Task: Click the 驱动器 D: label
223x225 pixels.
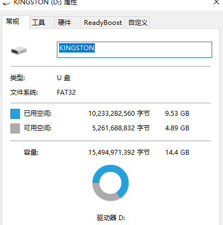Action: (x=111, y=218)
